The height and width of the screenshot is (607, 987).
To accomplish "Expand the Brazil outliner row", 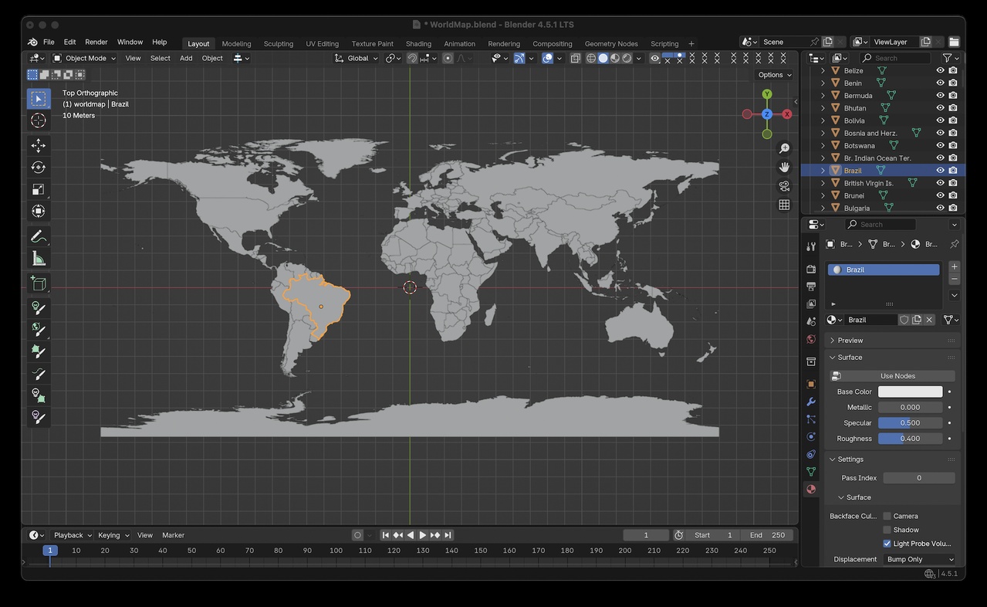I will click(x=823, y=171).
